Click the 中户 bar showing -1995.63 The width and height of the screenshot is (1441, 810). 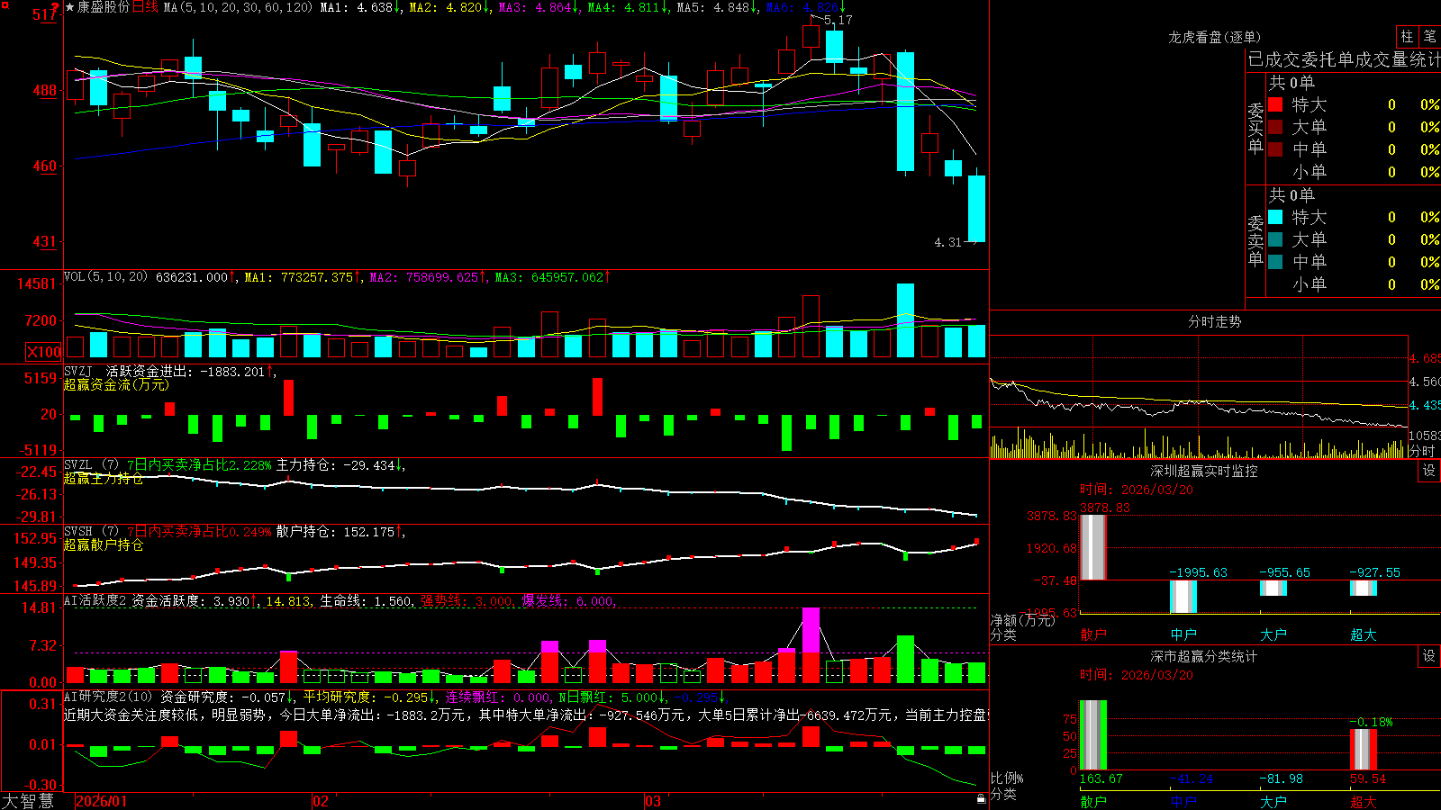tap(1183, 597)
